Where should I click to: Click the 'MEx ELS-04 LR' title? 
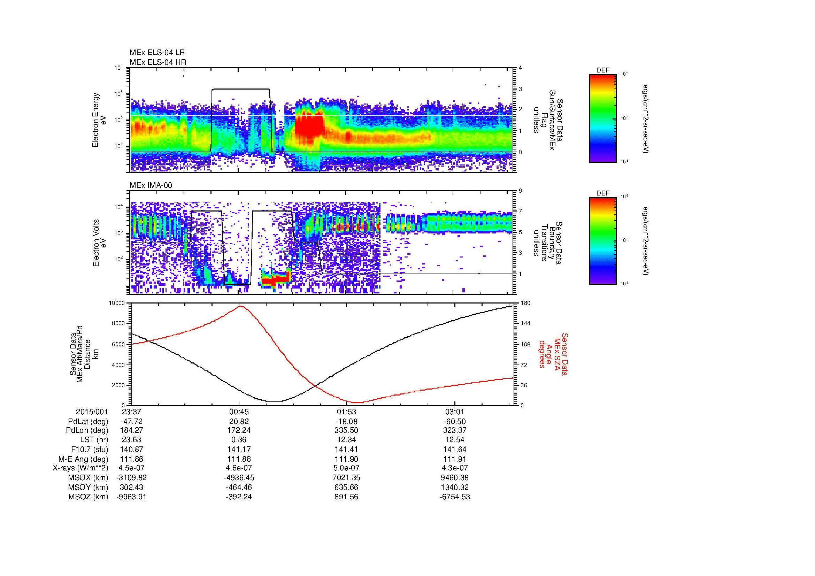point(157,53)
